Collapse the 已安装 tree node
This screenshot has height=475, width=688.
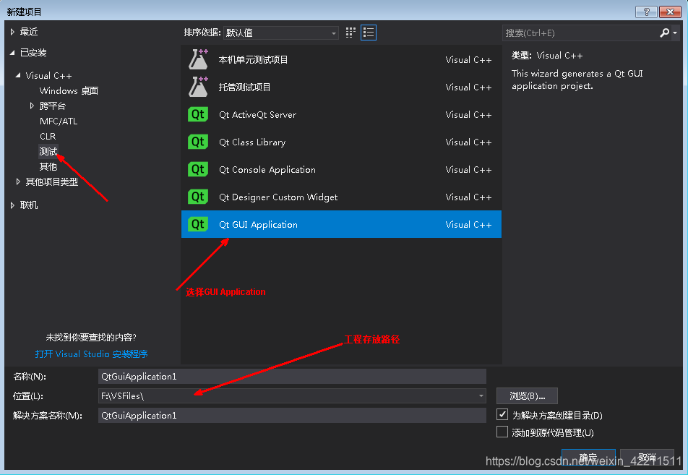coord(12,53)
